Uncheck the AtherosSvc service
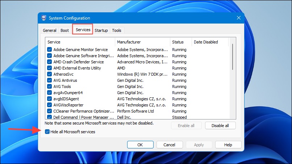The width and height of the screenshot is (292, 164). tap(49, 74)
